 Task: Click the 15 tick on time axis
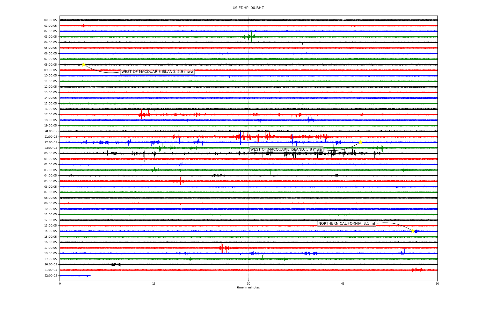pos(154,284)
